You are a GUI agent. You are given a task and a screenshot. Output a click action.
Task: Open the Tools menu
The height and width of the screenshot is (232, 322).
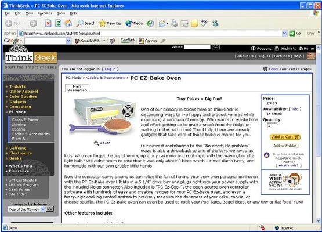pos(61,13)
